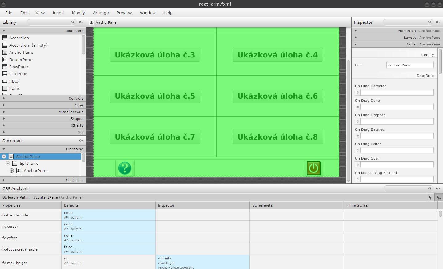
Task: Click the Inspector panel vertical scrollbar
Action: pos(440,61)
